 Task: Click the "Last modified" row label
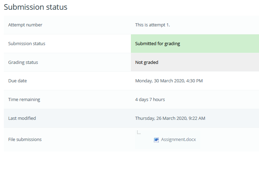coord(22,118)
